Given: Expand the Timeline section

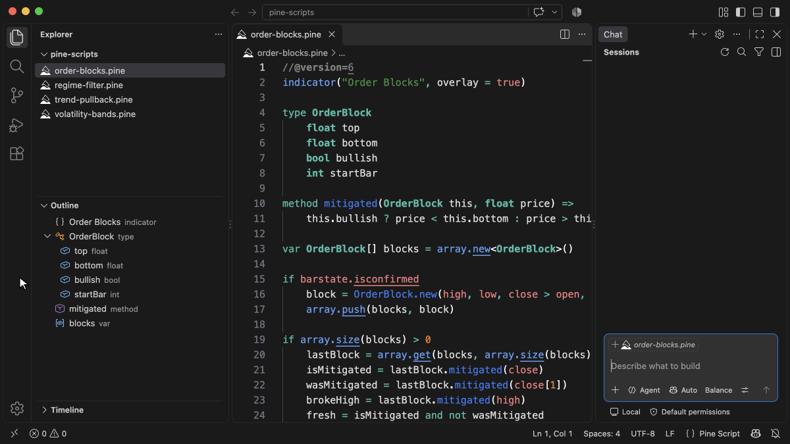Looking at the screenshot, I should pos(44,410).
